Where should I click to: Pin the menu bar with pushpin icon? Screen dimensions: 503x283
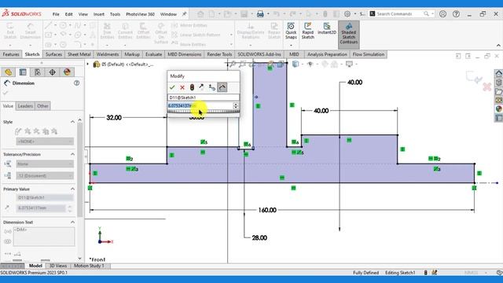(185, 14)
